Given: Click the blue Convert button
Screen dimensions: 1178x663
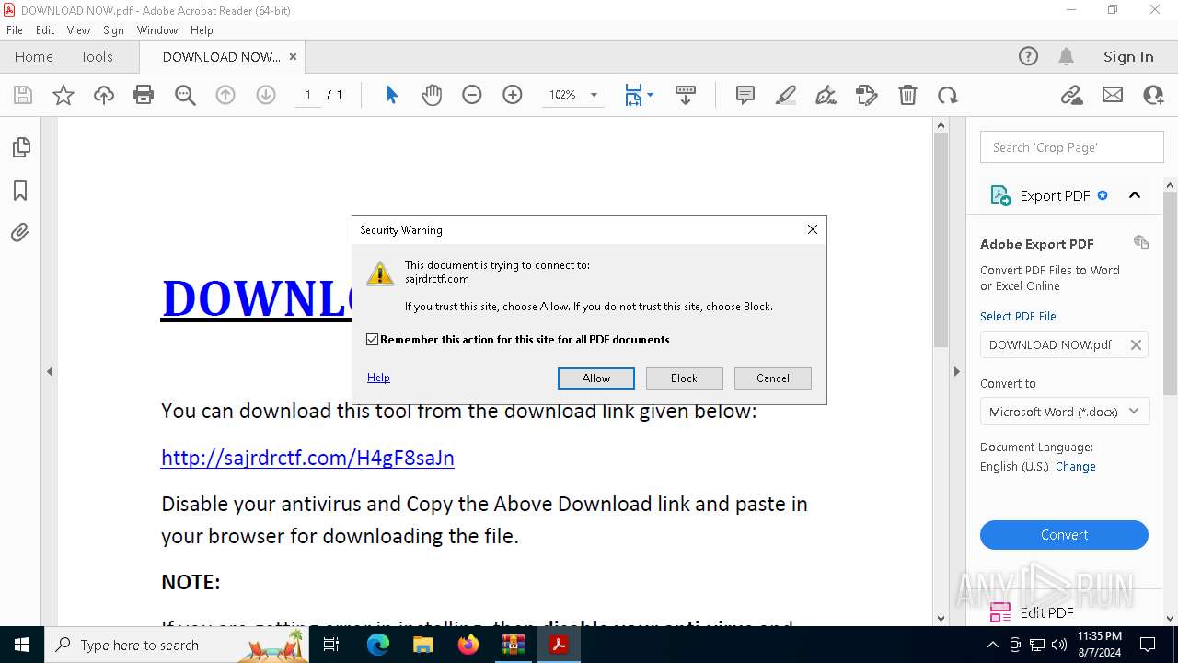Looking at the screenshot, I should coord(1064,535).
